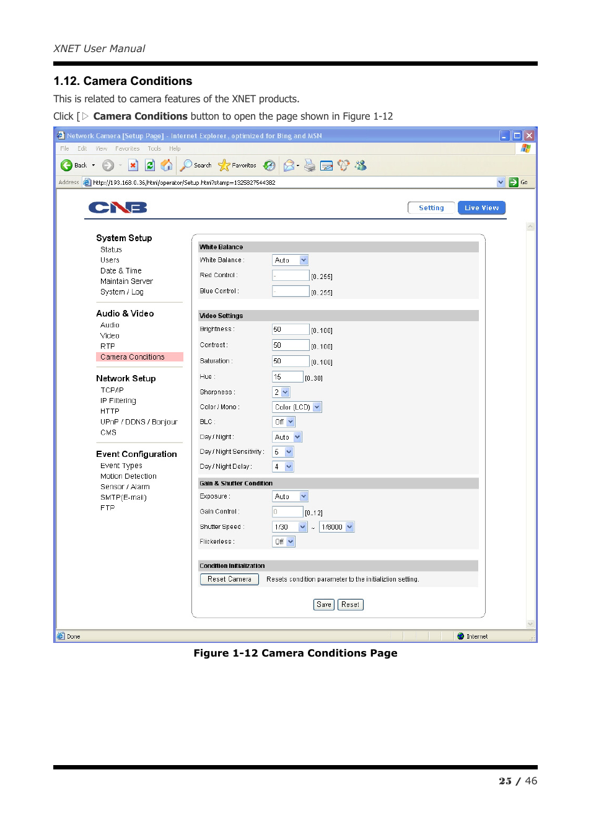This screenshot has height=837, width=591.
Task: Click the browser Back arrow button
Action: [67, 166]
